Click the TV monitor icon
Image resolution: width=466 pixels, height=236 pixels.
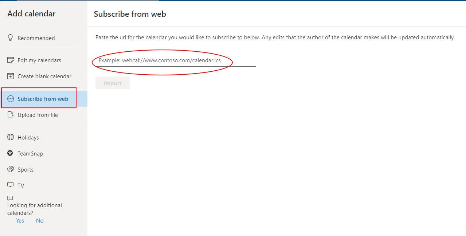(x=11, y=185)
